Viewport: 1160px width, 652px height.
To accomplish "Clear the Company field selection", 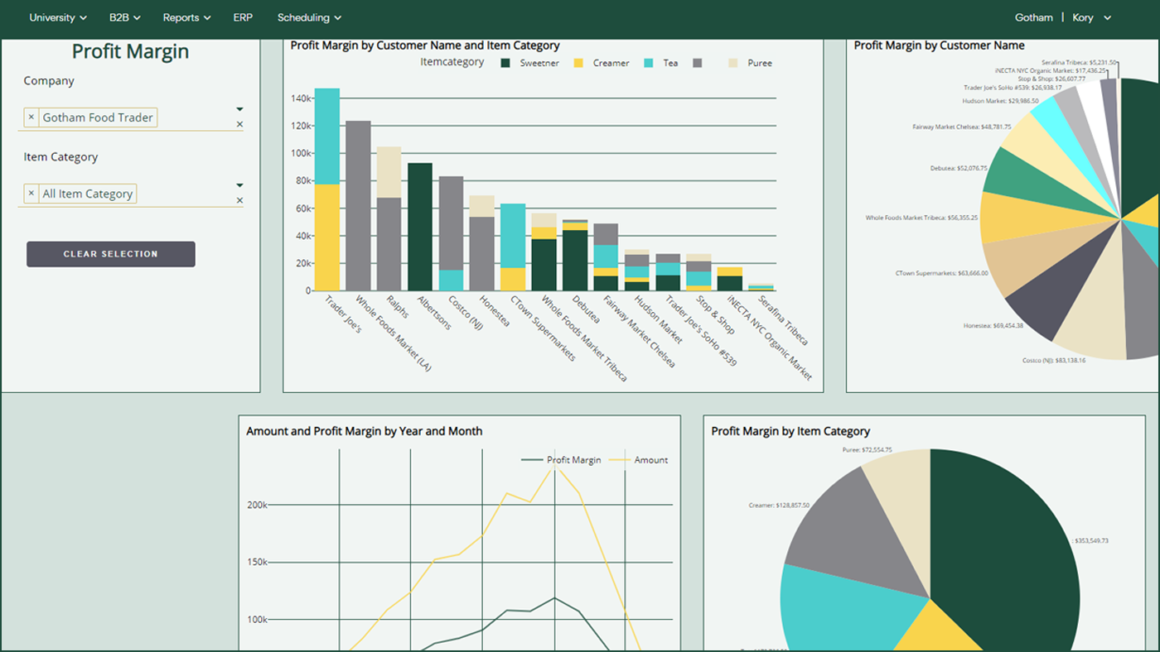I will pos(239,124).
